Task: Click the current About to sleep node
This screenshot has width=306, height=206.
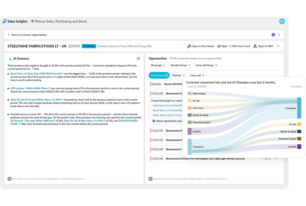Action: 299,132
